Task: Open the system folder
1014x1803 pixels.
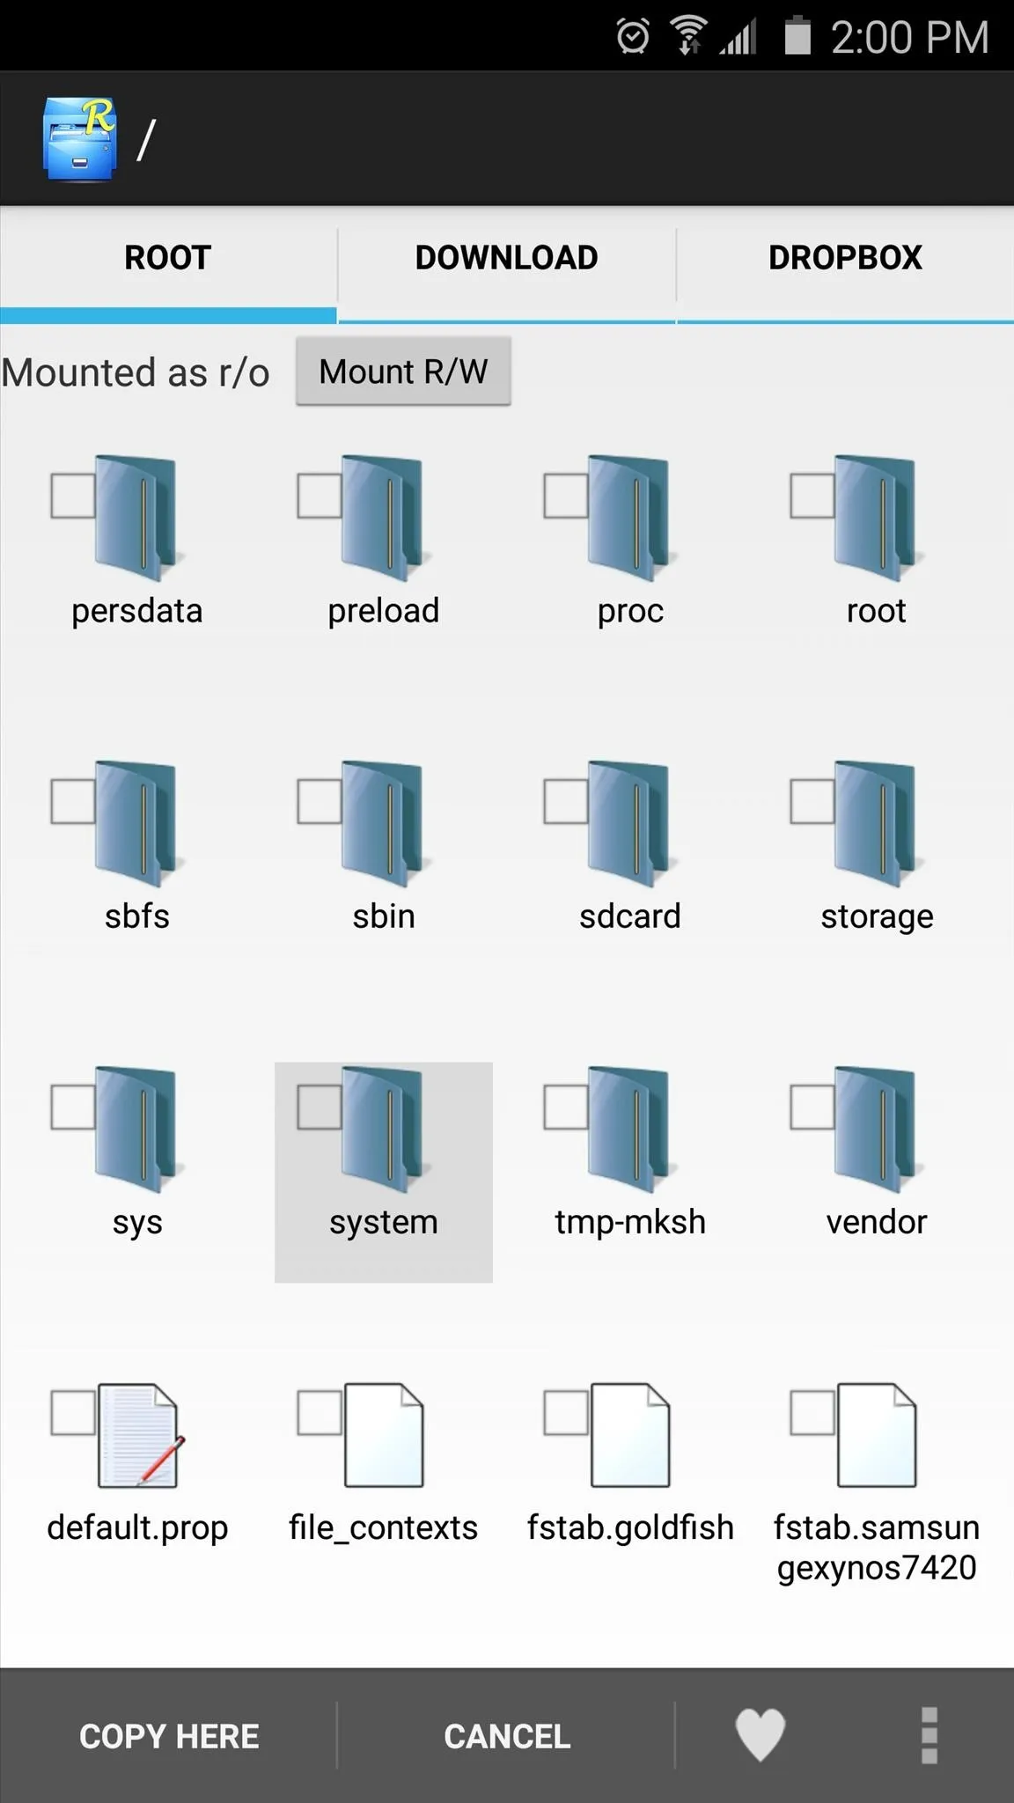Action: point(384,1172)
